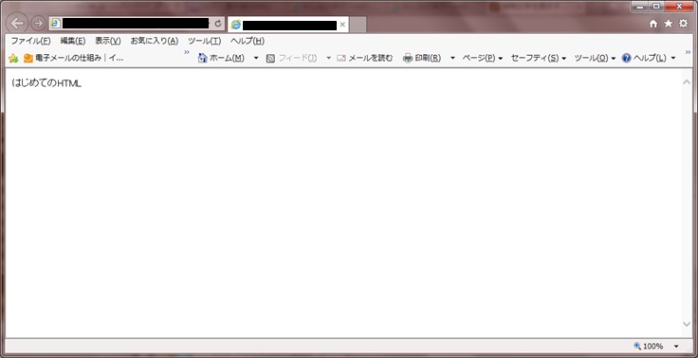
Task: Click the 印刷(R) print button
Action: (x=422, y=58)
